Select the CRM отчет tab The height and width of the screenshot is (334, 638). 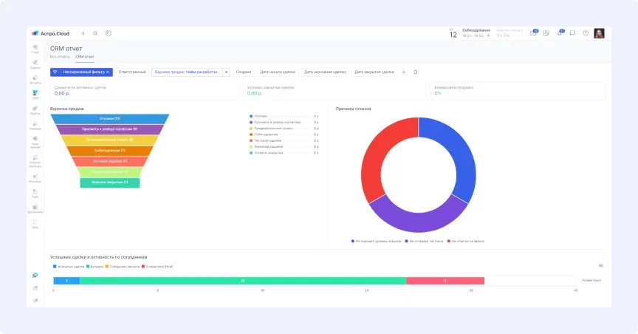85,56
